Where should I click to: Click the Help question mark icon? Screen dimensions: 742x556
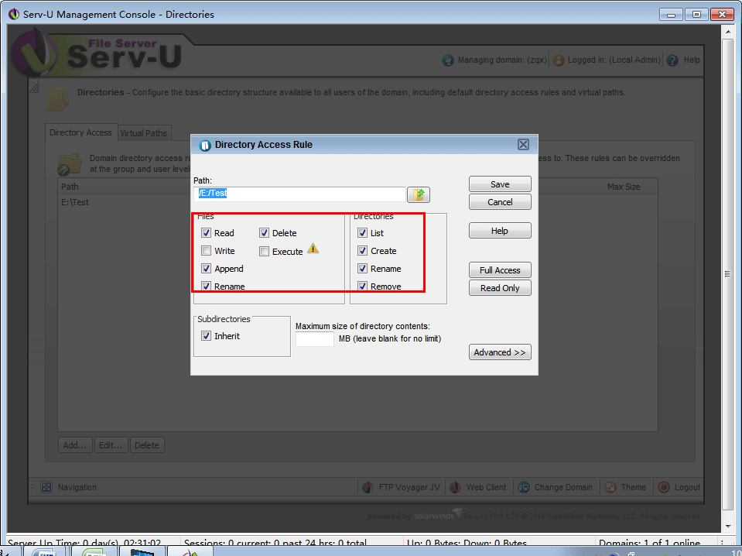pyautogui.click(x=672, y=60)
